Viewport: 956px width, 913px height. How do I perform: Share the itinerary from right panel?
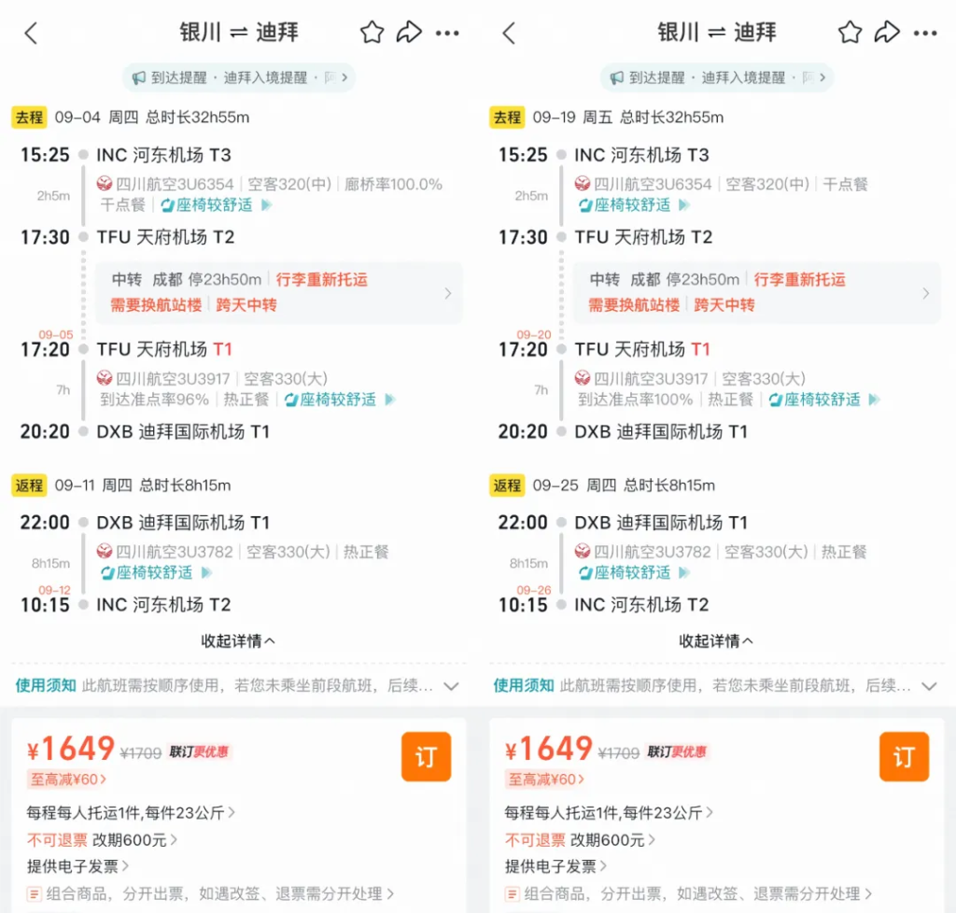(x=887, y=33)
